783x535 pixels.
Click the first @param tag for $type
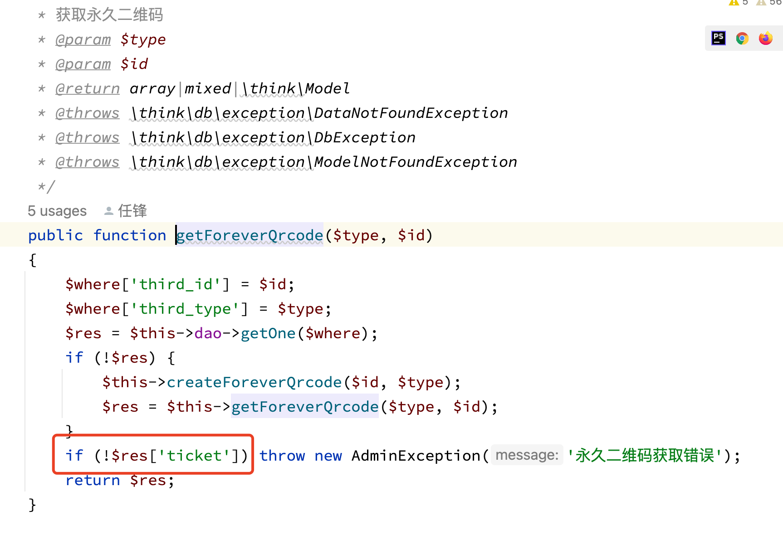tap(83, 39)
